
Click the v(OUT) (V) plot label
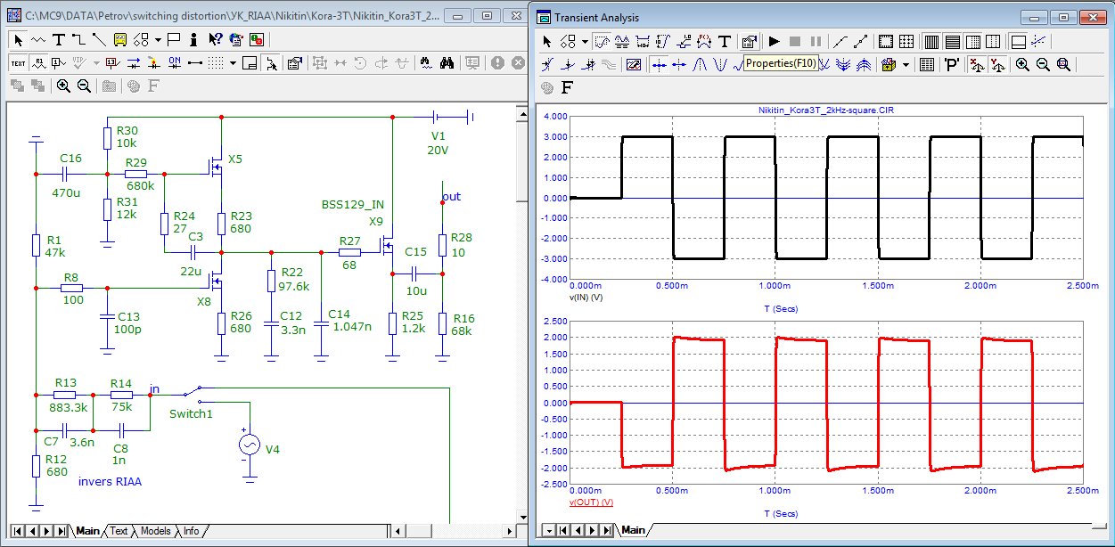click(x=590, y=502)
